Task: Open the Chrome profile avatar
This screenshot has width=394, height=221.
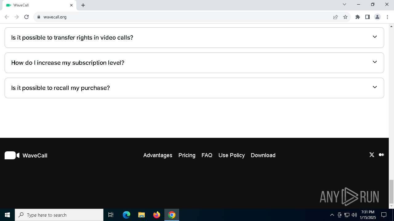Action: pos(377,17)
